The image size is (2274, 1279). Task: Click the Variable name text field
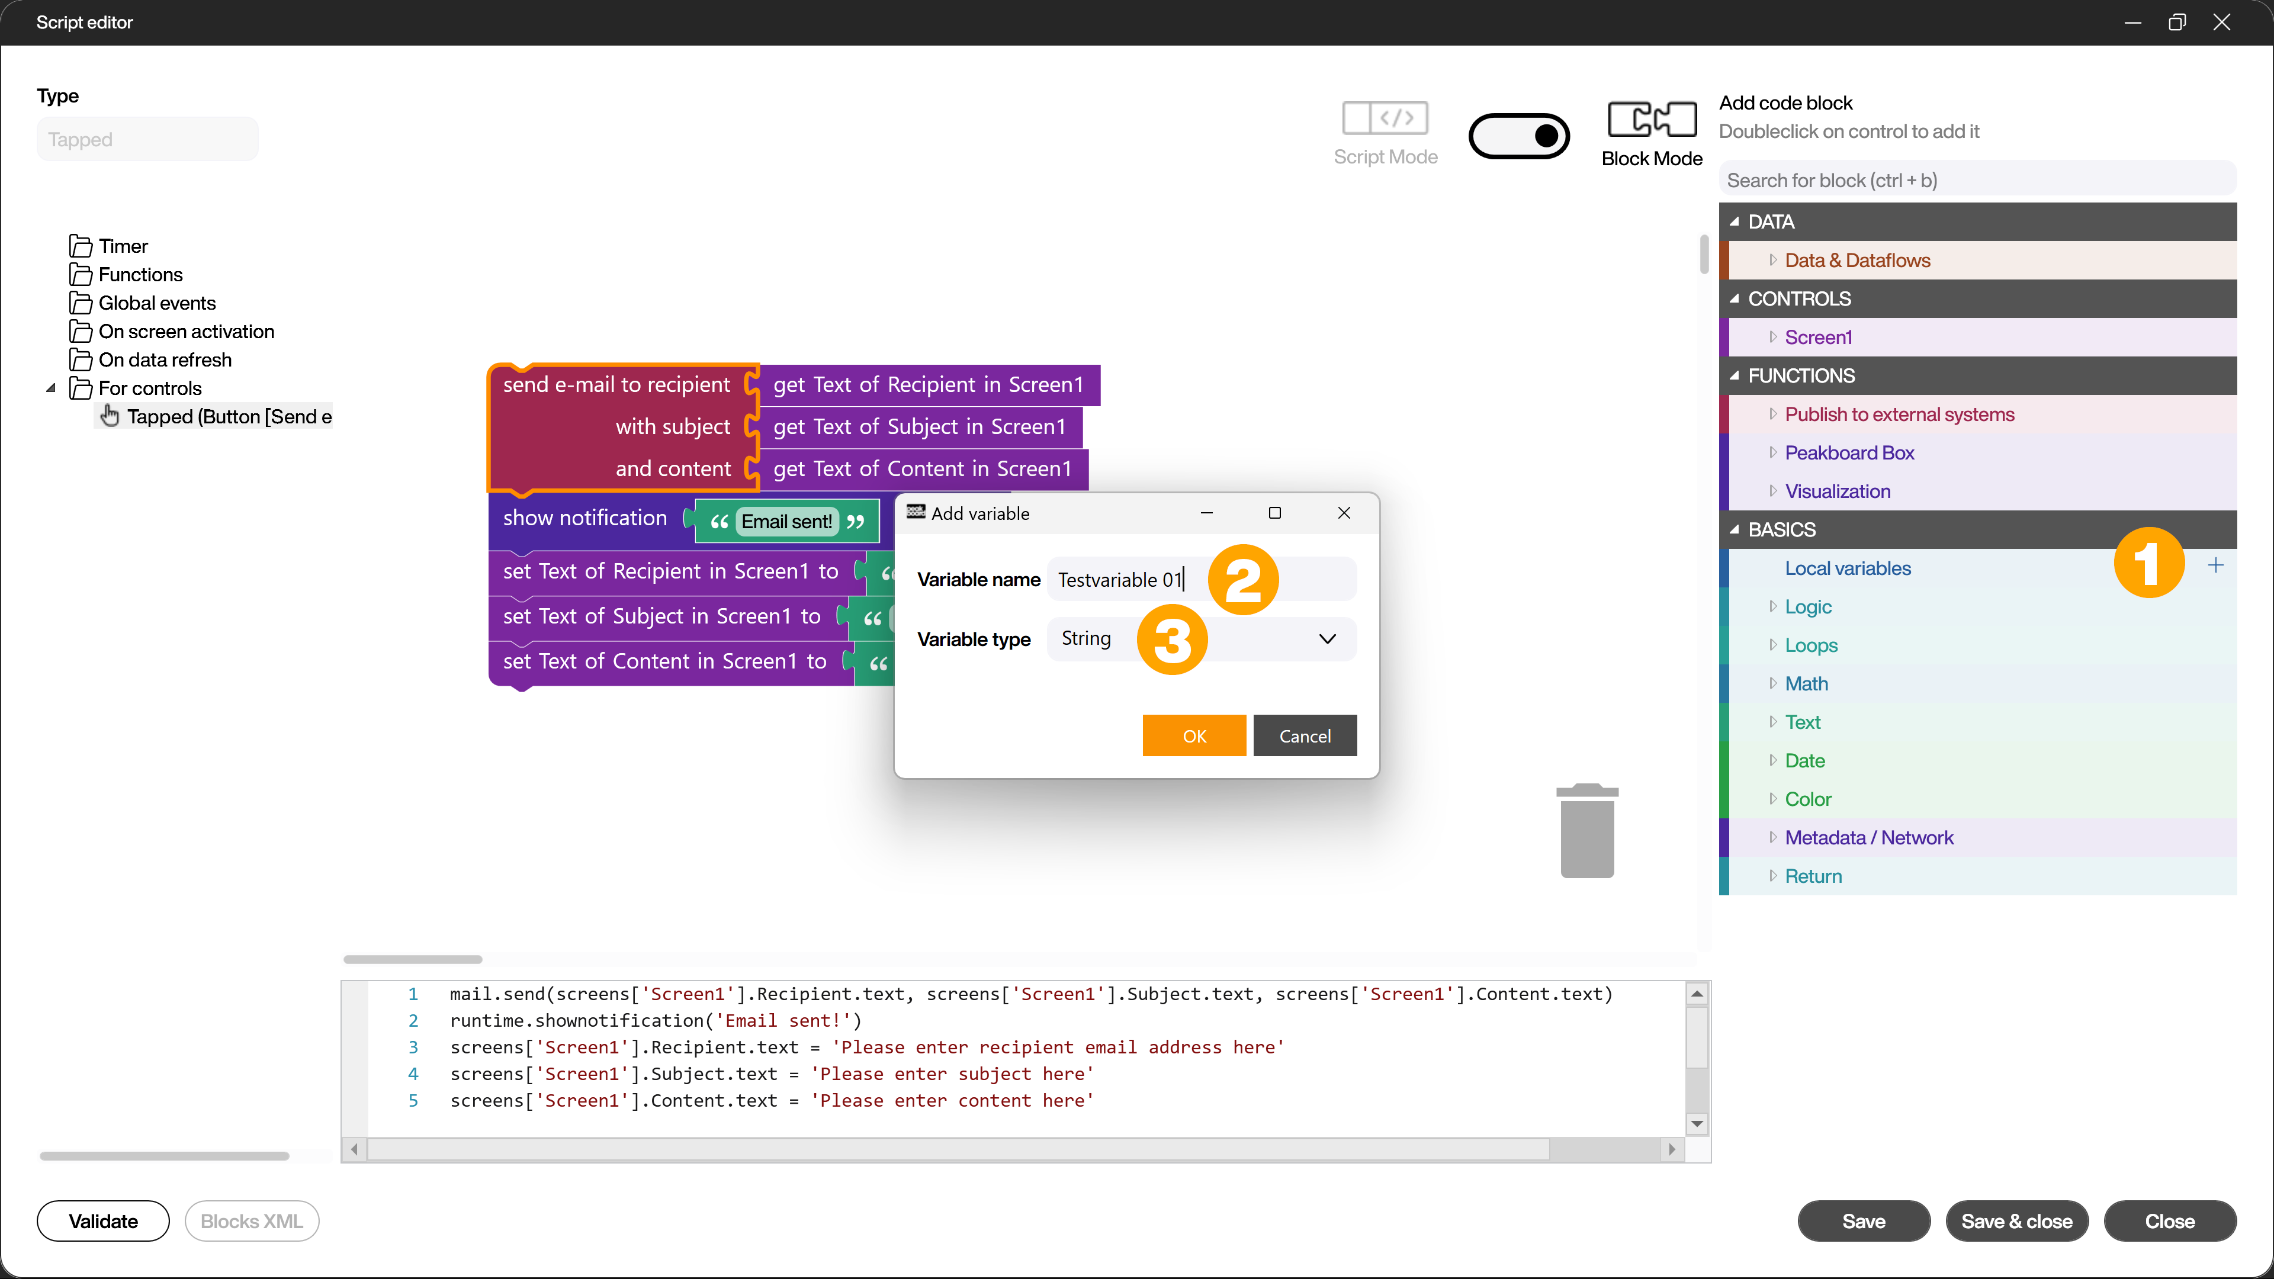coord(1202,579)
